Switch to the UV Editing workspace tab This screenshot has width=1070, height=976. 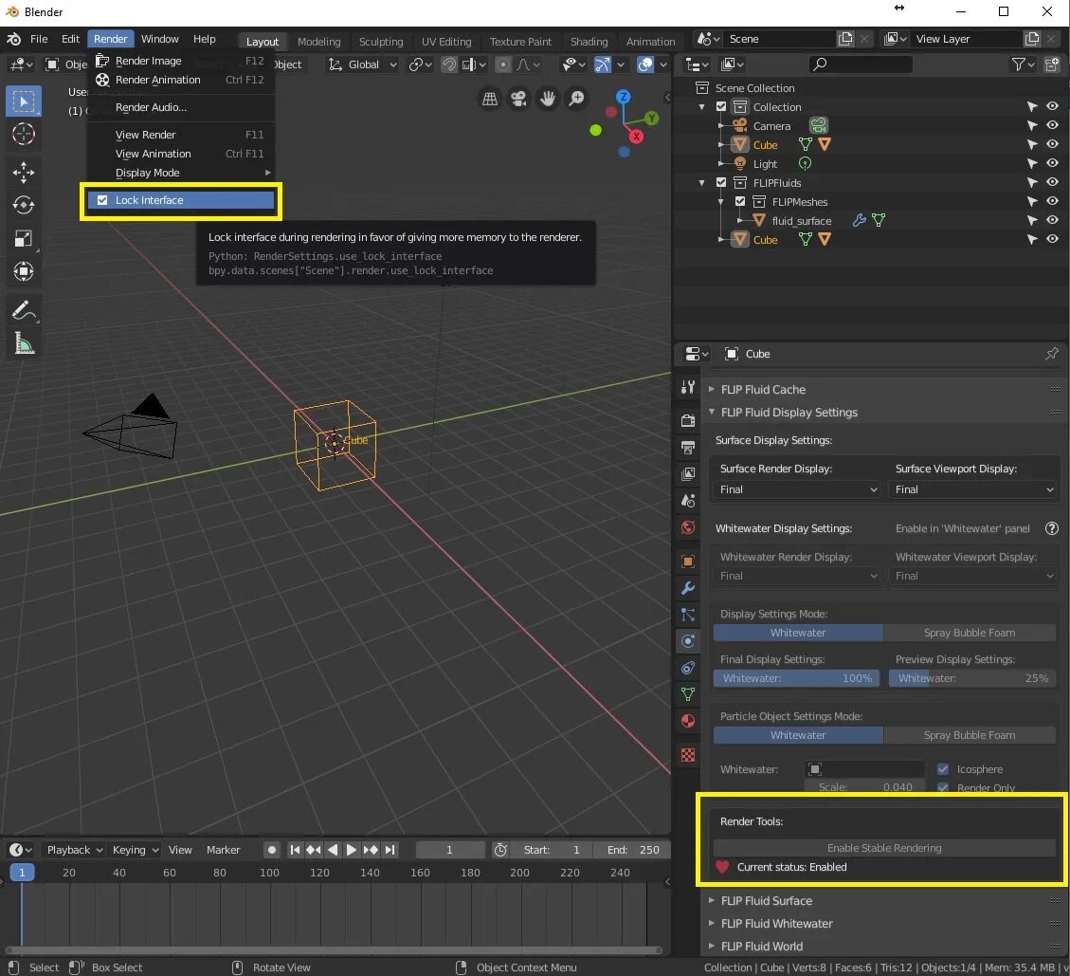[x=446, y=42]
